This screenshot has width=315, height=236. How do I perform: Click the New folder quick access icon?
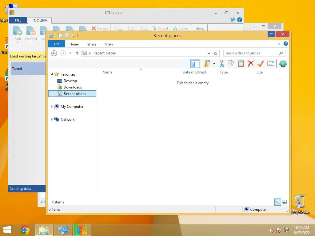[67, 36]
